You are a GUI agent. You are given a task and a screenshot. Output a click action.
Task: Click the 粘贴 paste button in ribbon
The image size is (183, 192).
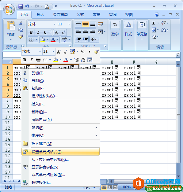coord(11,31)
